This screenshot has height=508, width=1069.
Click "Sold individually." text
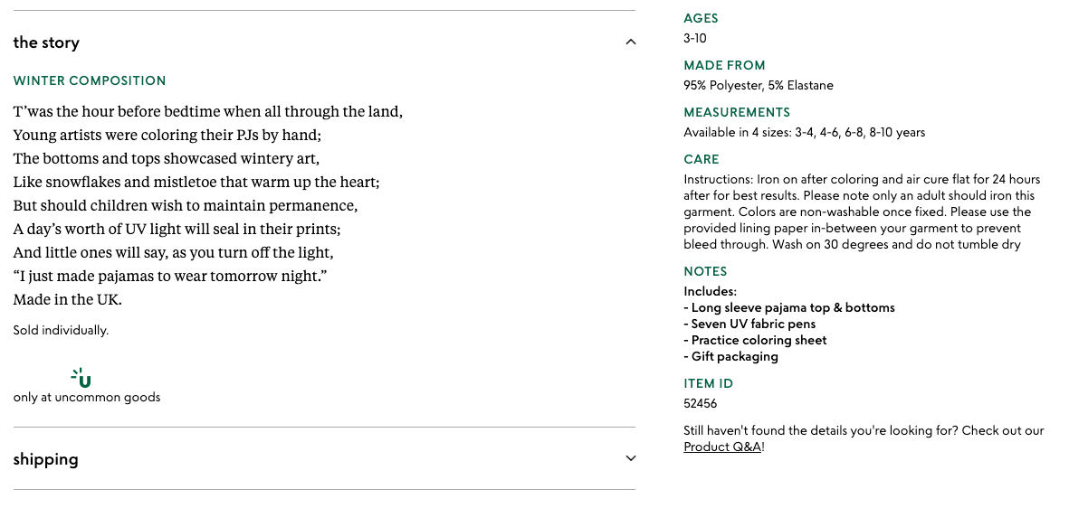(61, 330)
